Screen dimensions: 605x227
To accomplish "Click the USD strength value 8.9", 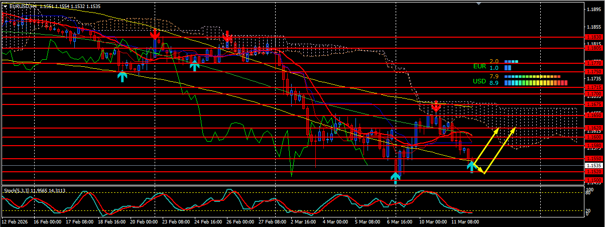I will (x=494, y=83).
